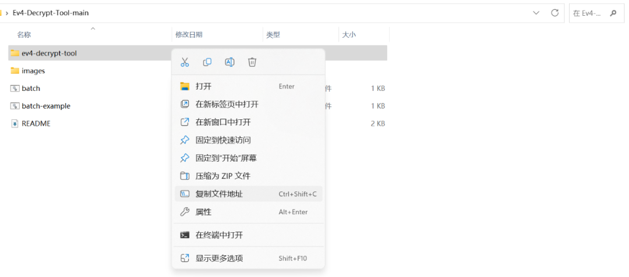This screenshot has width=629, height=277.
Task: Show 显示更多选项 menu
Action: (x=219, y=258)
